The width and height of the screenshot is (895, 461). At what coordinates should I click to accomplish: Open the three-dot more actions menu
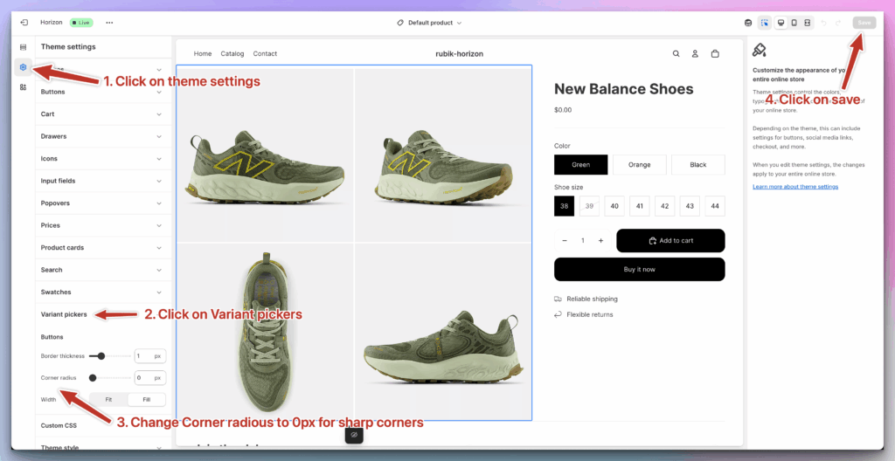coord(109,23)
